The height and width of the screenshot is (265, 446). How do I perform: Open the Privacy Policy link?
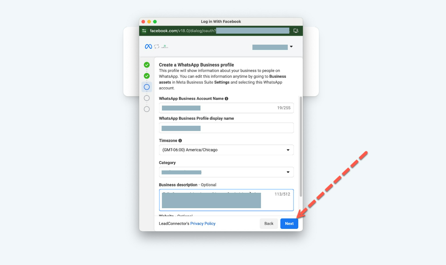click(203, 224)
